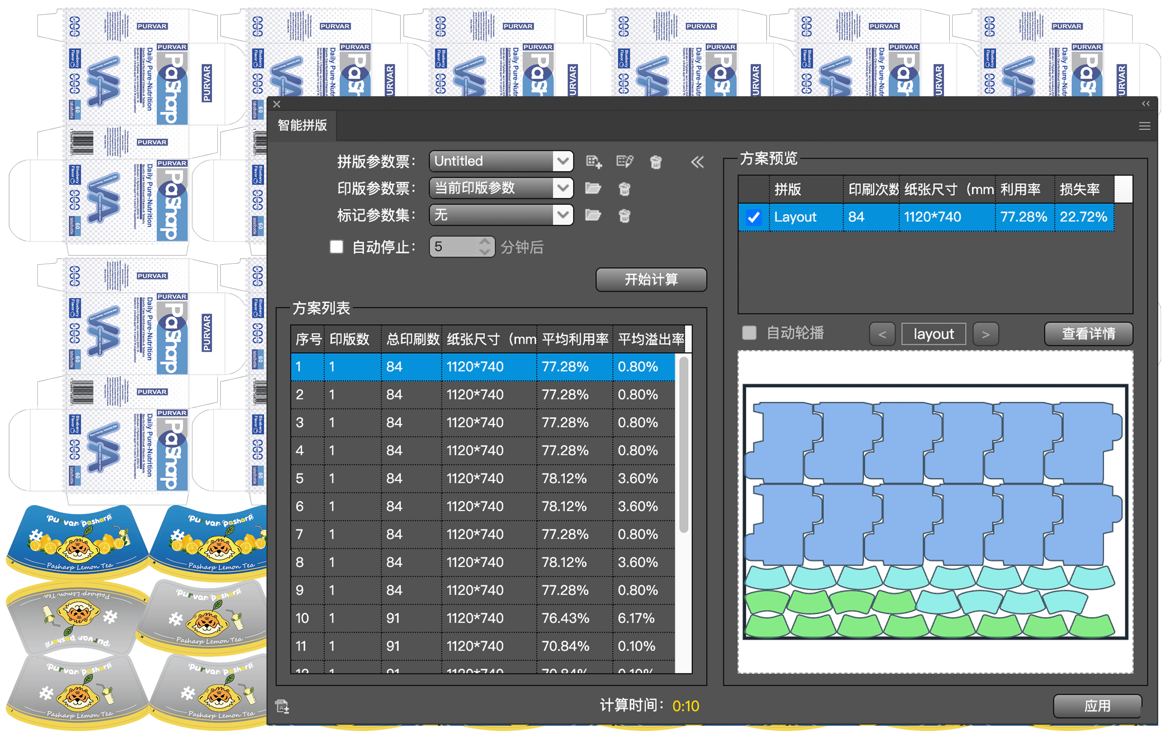
Task: Enable the 自动停止 checkbox
Action: (336, 247)
